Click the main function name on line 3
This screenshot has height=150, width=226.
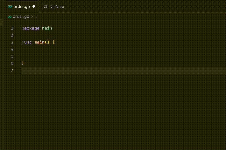(x=39, y=42)
